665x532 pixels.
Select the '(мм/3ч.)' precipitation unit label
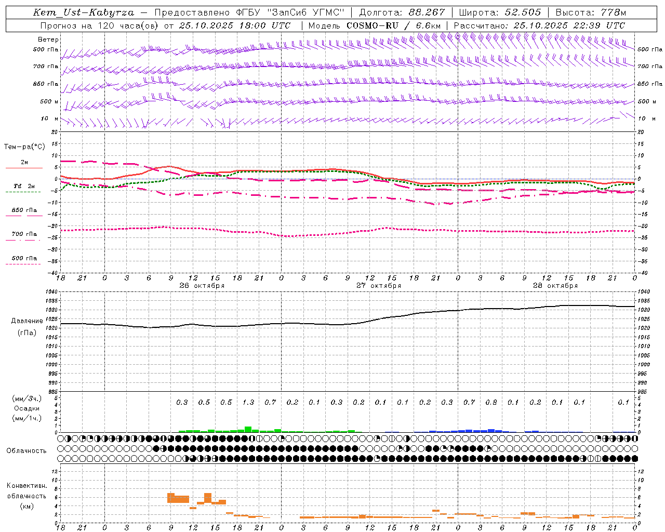tap(27, 398)
